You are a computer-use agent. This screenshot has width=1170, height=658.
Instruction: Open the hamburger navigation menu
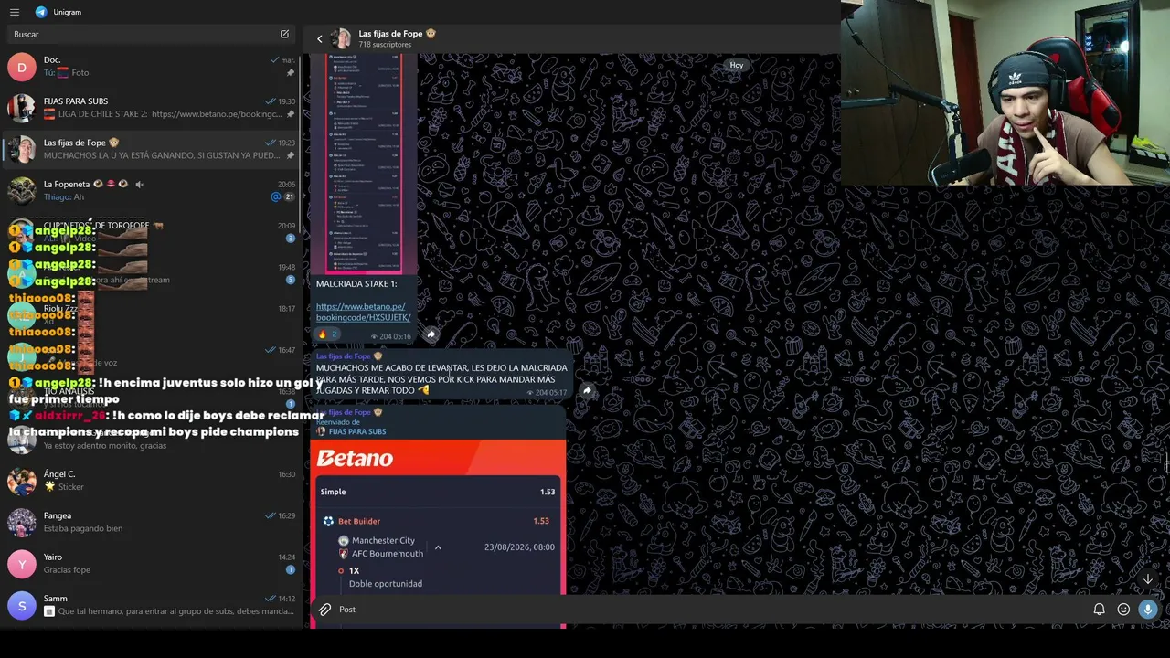tap(15, 12)
